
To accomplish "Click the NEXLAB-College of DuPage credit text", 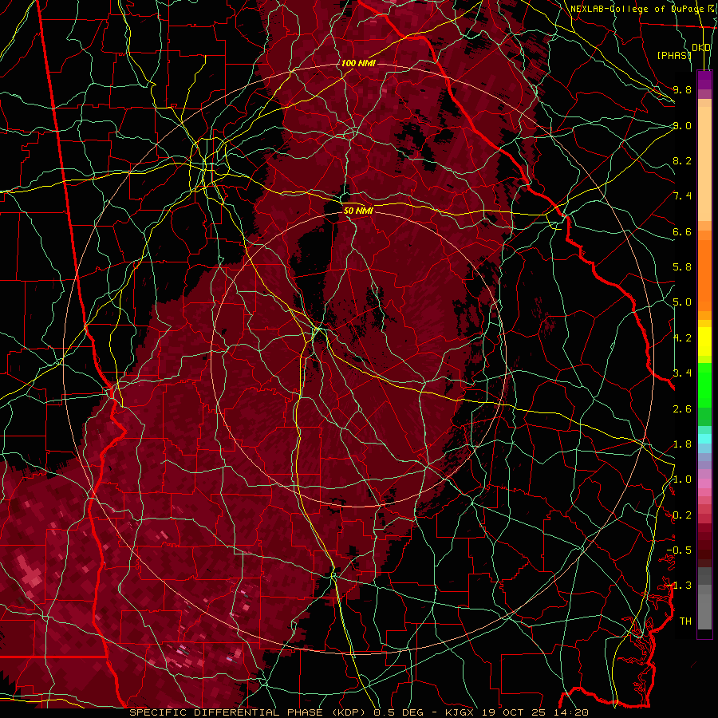I will coord(644,9).
